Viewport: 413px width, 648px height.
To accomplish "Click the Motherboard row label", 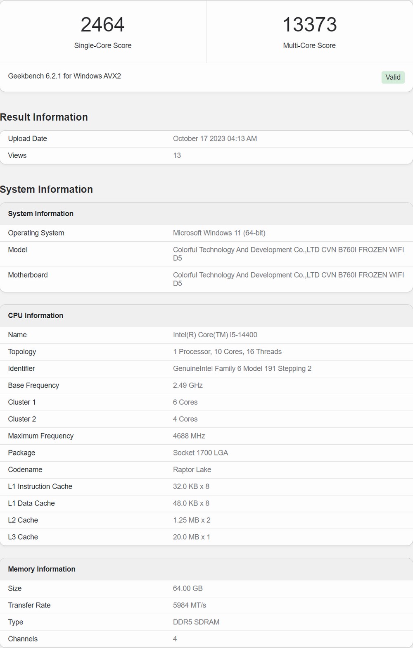I will click(x=28, y=275).
